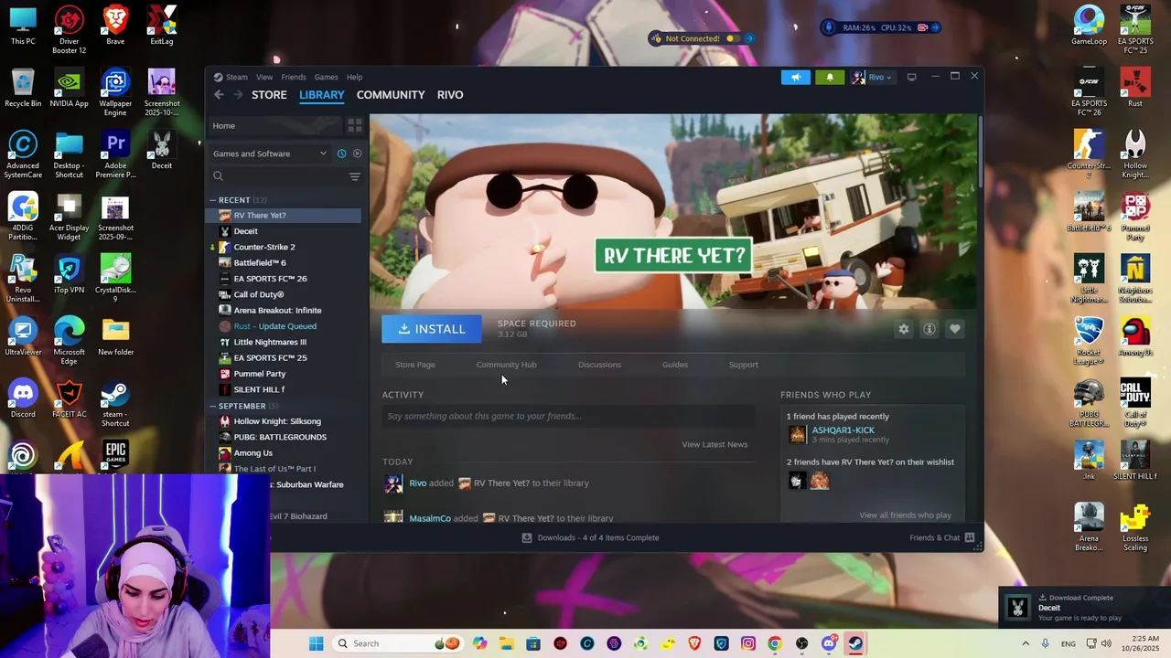Open Support link
The width and height of the screenshot is (1171, 658).
tap(743, 365)
